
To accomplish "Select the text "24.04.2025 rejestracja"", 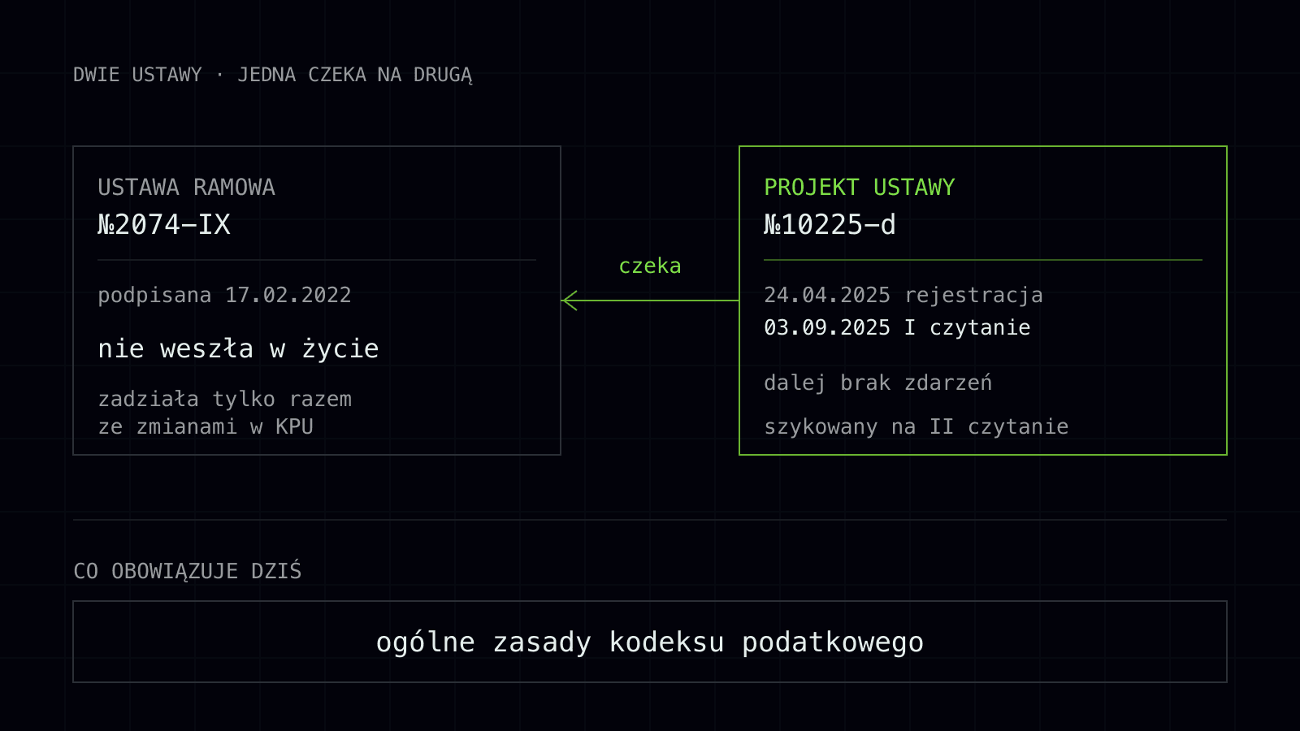I will point(903,295).
